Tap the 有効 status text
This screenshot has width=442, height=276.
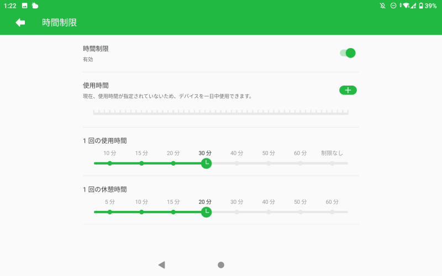coord(88,60)
